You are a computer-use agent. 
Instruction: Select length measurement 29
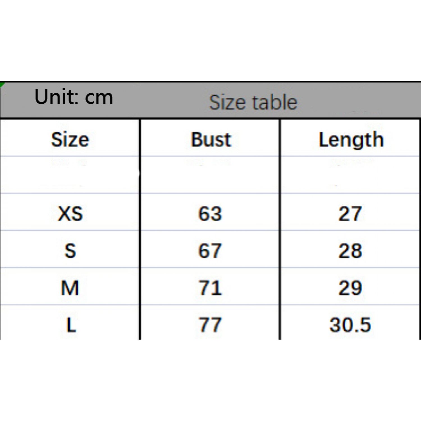pos(350,288)
